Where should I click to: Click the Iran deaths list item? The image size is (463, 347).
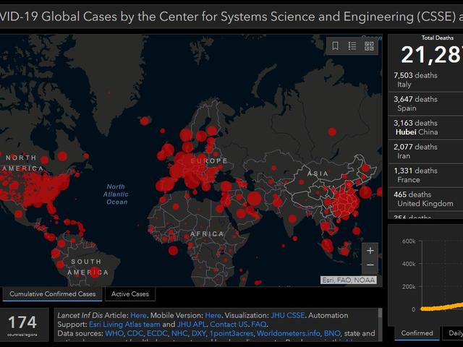coord(423,151)
